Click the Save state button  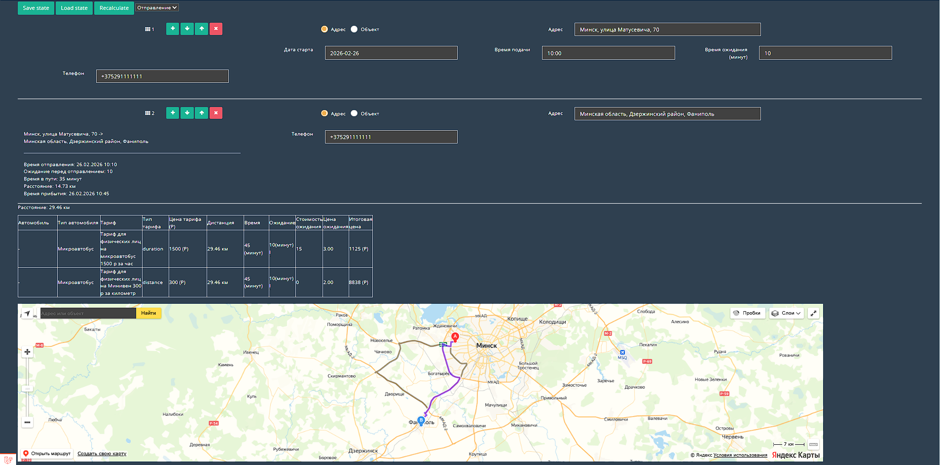click(x=36, y=8)
